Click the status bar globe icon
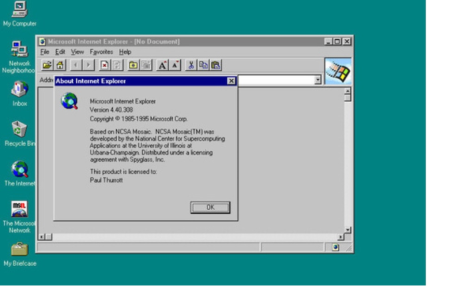 336,247
